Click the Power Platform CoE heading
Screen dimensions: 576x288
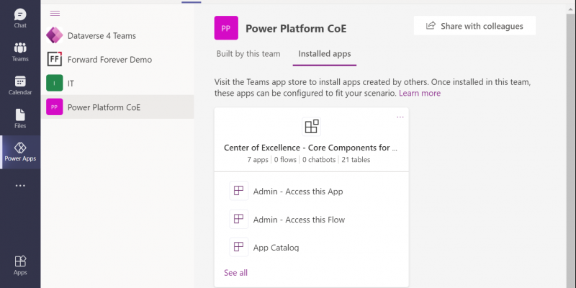(x=296, y=29)
